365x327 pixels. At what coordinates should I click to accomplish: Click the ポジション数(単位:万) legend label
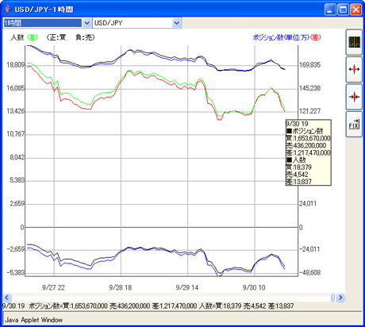(x=281, y=37)
